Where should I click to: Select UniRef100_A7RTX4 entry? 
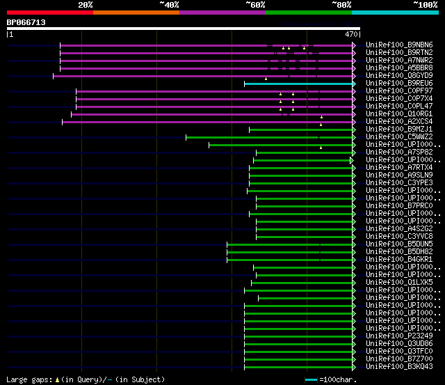click(x=399, y=167)
